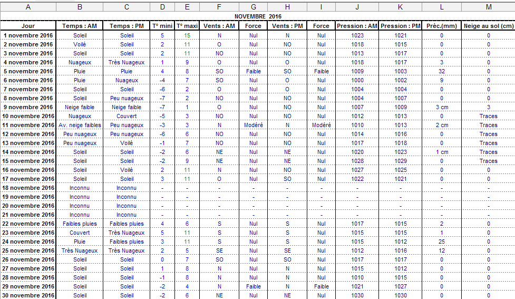The width and height of the screenshot is (515, 299).
Task: Click the Av. neige faibles cell
Action: [80, 125]
